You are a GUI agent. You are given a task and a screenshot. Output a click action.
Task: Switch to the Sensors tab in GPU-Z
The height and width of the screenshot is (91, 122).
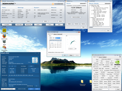coord(100,57)
